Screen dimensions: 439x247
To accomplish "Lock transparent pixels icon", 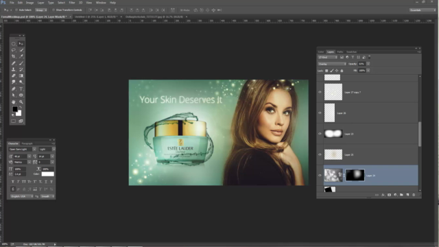I will pos(327,71).
